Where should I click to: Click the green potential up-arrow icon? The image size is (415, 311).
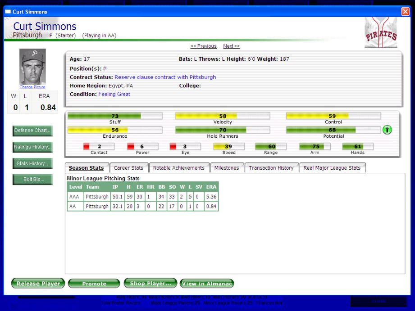coord(387,130)
